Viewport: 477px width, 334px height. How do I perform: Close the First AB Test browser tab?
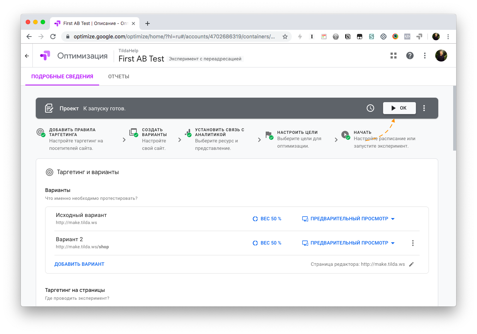pyautogui.click(x=133, y=23)
